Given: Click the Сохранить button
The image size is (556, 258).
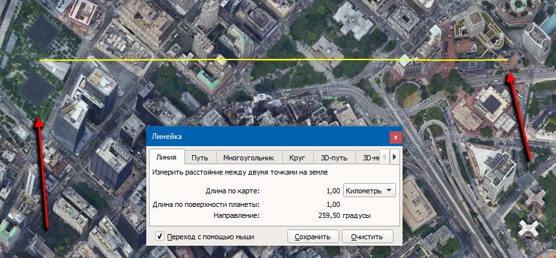Looking at the screenshot, I should pyautogui.click(x=313, y=237).
